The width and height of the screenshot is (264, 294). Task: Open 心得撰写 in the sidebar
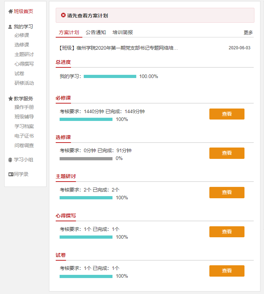(24, 64)
